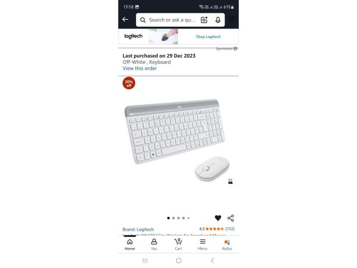Open the View this order link
357x268 pixels.
coord(139,68)
